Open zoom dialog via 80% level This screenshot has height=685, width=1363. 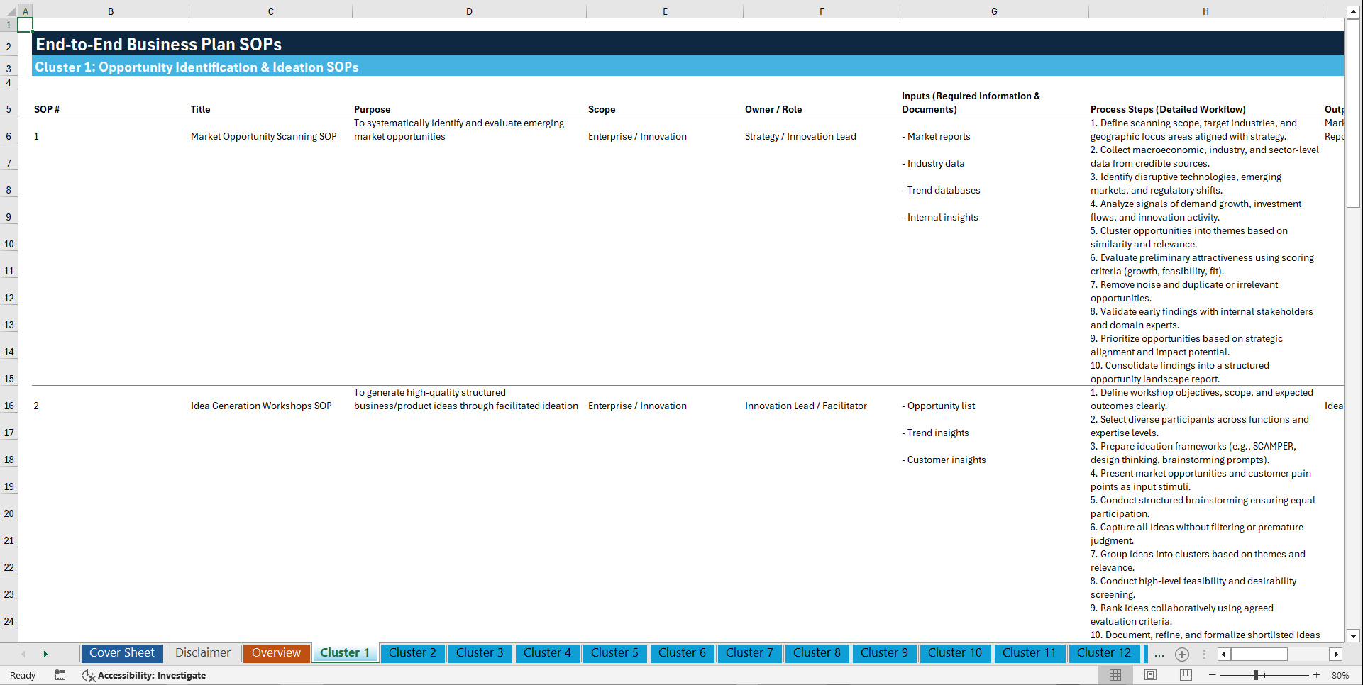tap(1340, 676)
